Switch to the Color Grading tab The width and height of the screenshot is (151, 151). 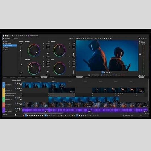tap(44, 77)
